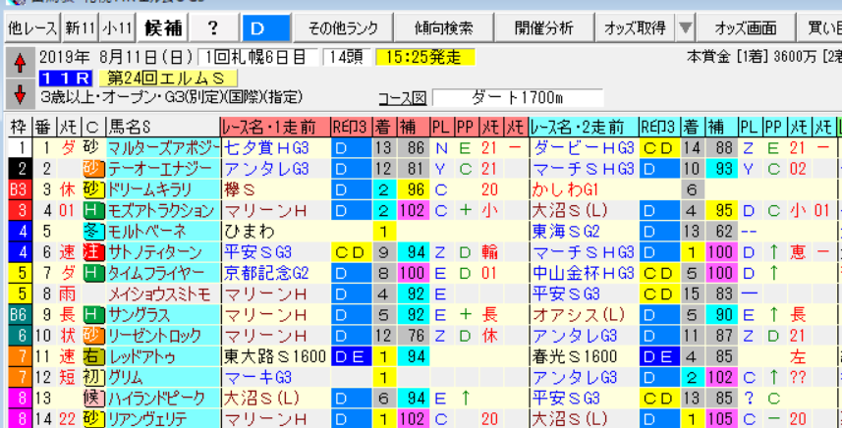Select horse name サングラス
842x428 pixels.
(163, 315)
